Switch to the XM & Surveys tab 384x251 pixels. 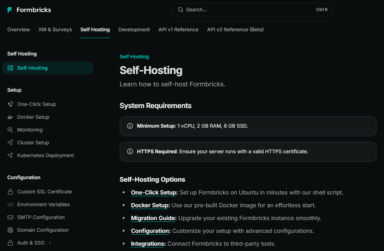coord(55,30)
